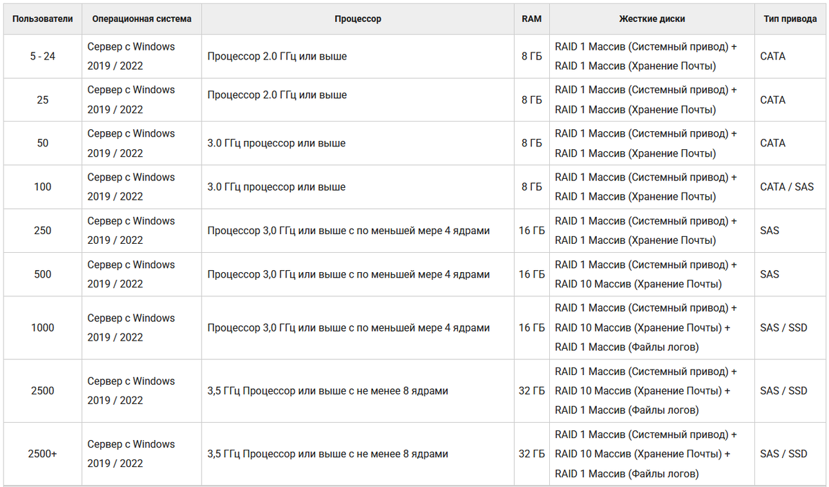Select the 2500+ users cell

click(42, 454)
